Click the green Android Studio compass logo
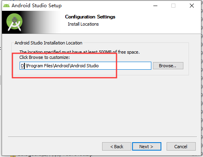Image resolution: width=203 pixels, height=157 pixels. (14, 22)
